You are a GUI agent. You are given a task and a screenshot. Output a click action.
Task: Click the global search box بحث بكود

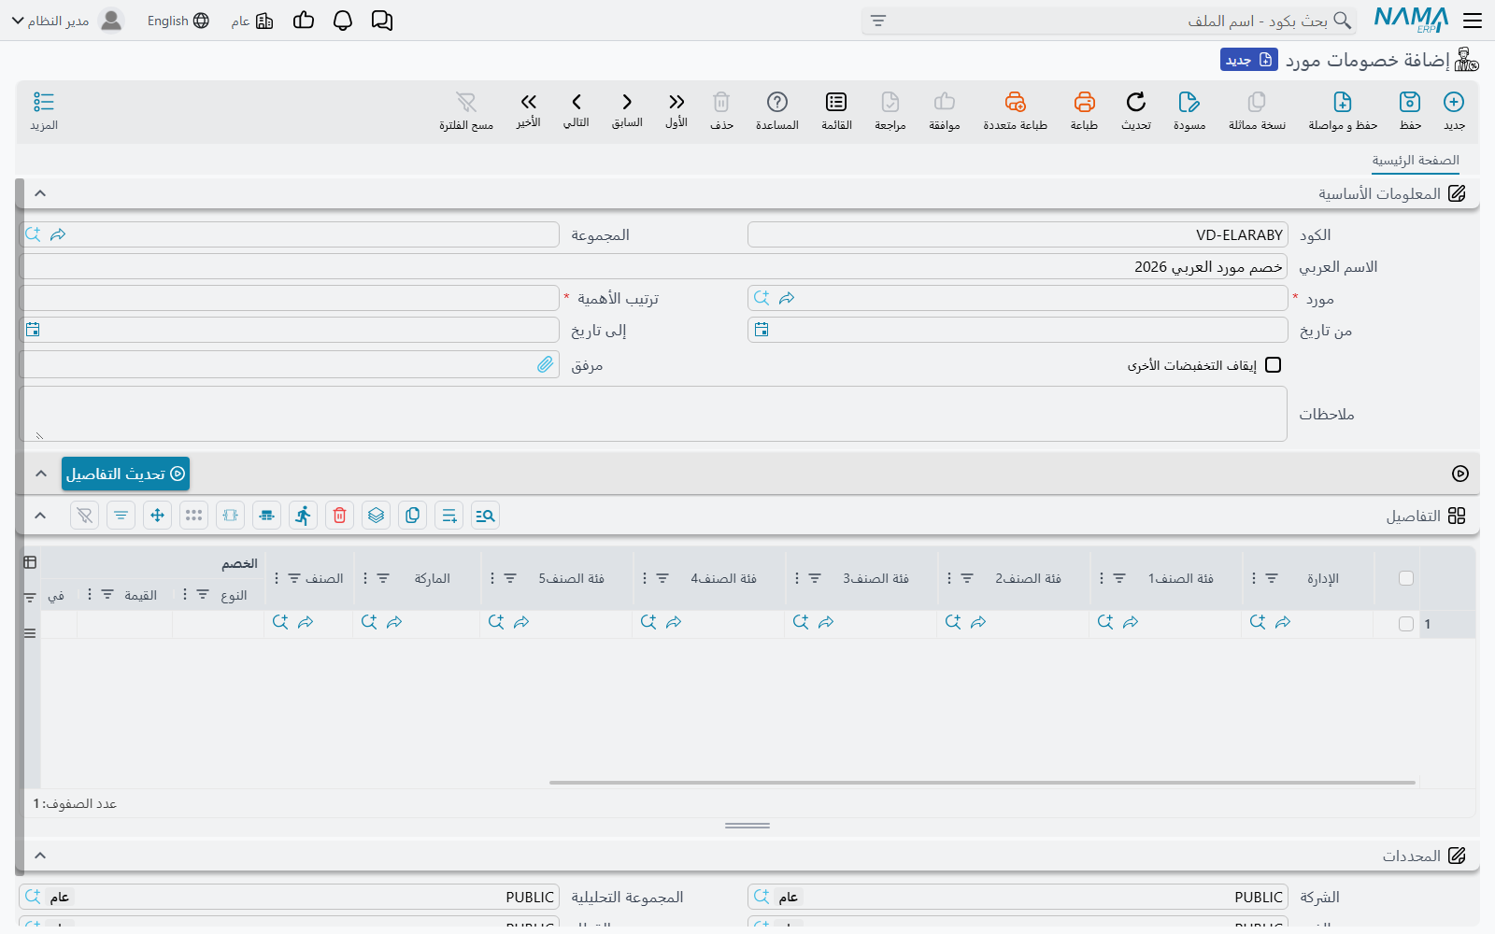click(1109, 21)
